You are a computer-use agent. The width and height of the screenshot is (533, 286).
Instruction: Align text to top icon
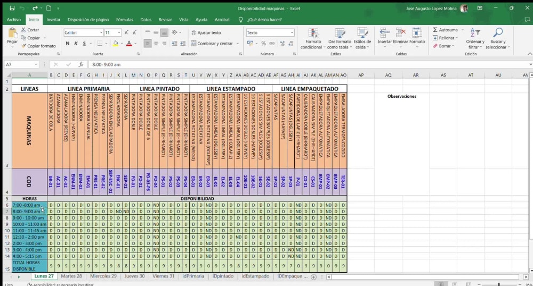click(148, 32)
